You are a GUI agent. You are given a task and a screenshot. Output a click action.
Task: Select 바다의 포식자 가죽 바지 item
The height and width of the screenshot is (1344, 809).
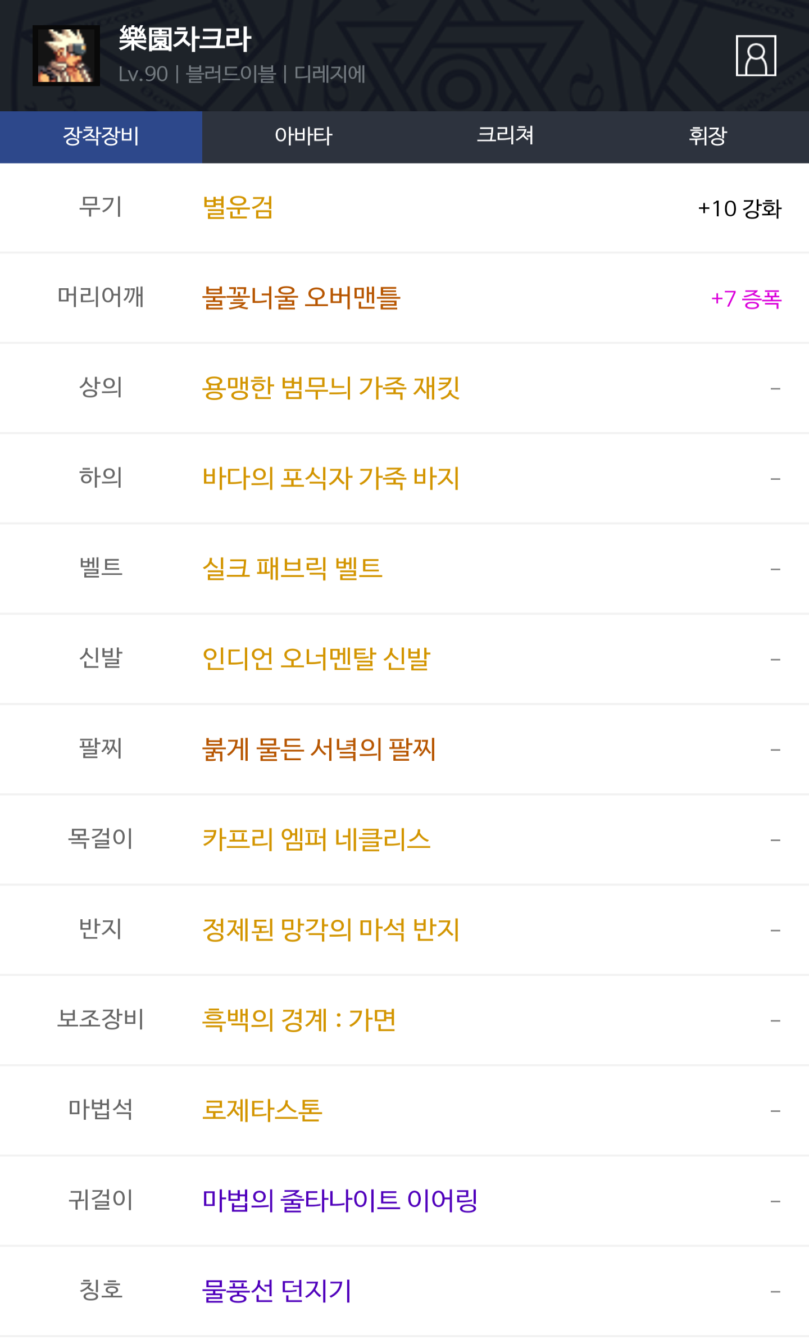pyautogui.click(x=331, y=479)
